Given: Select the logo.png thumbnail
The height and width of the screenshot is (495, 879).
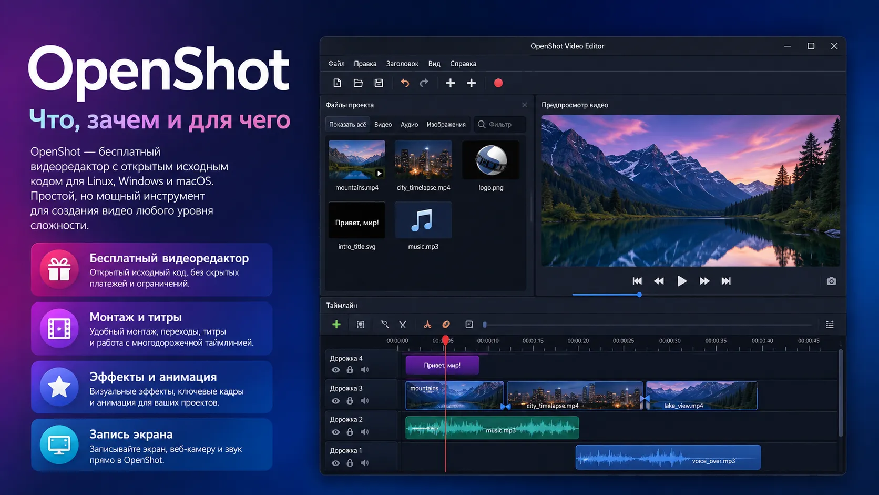Looking at the screenshot, I should tap(490, 160).
